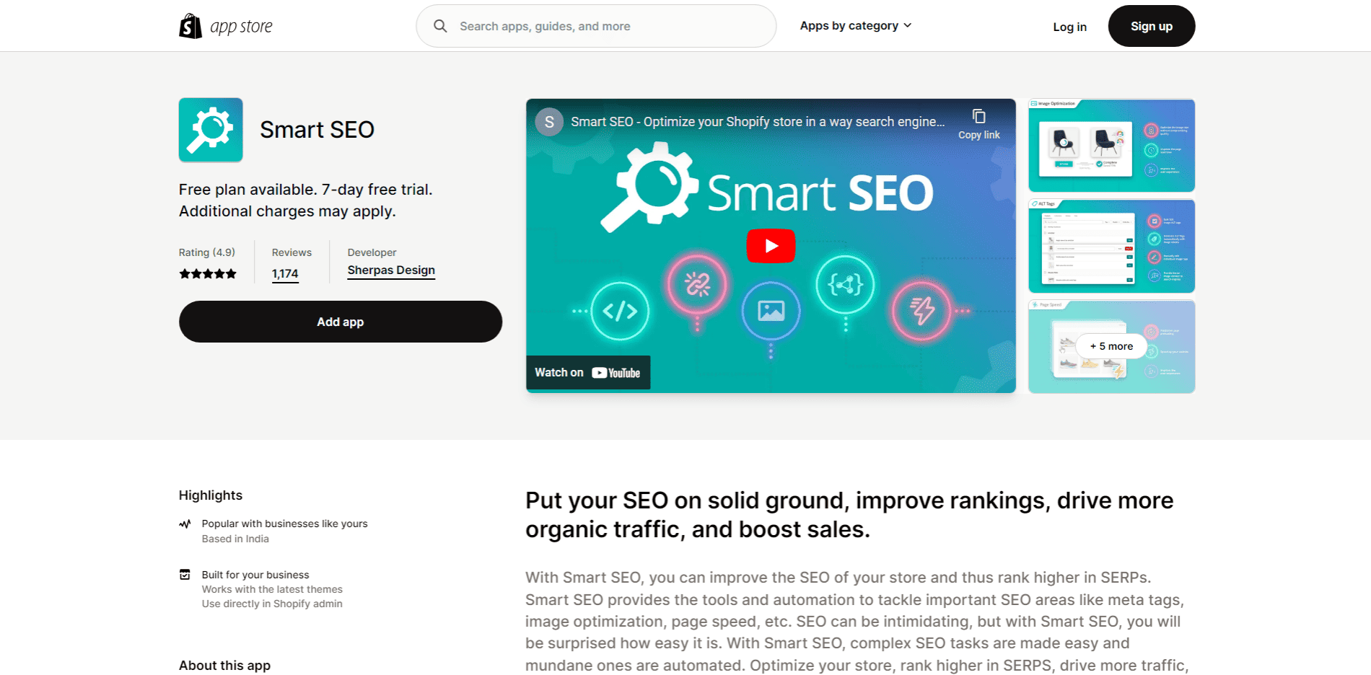Expand the Apps by category dropdown
This screenshot has height=675, width=1371.
pos(856,26)
